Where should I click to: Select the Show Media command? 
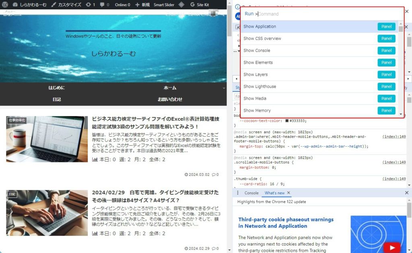tap(319, 99)
